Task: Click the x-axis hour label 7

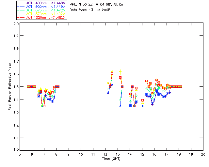Action: click(x=44, y=154)
